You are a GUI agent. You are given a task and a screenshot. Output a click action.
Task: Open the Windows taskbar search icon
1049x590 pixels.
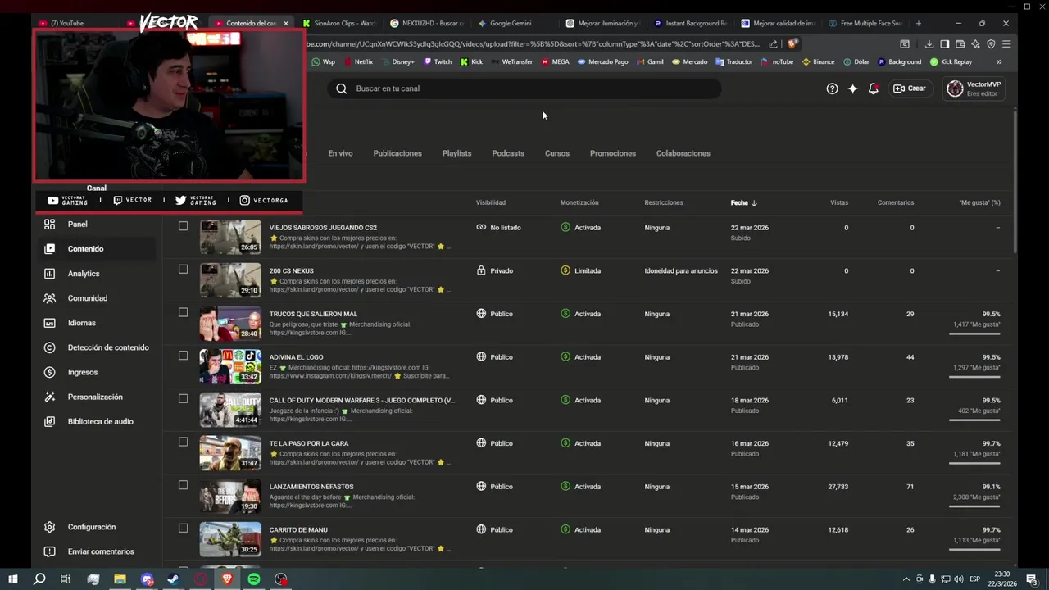coord(39,579)
